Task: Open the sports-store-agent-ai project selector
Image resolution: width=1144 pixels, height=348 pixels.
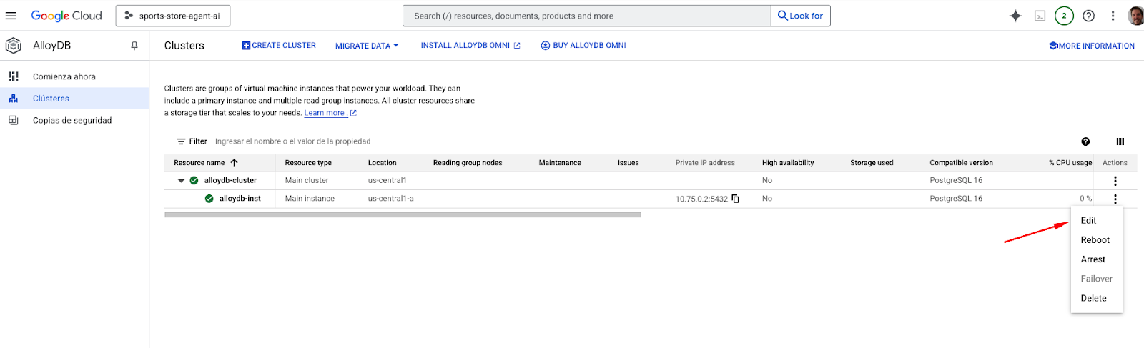Action: pos(173,16)
